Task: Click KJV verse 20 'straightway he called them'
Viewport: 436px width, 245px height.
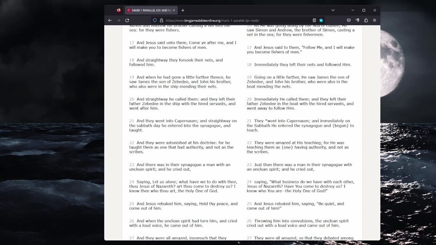Action: [x=182, y=103]
